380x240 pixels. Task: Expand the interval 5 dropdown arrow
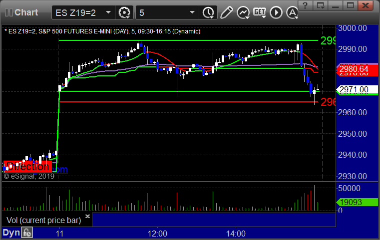click(x=192, y=12)
